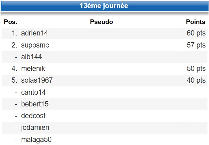Click the 13ème journée header title
The width and height of the screenshot is (209, 145).
(104, 6)
